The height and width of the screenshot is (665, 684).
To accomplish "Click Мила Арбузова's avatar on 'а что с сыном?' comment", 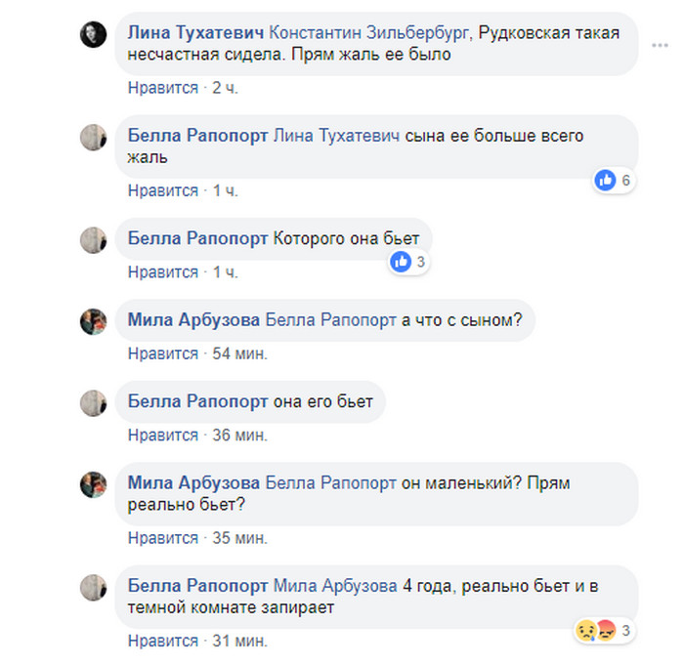I will pyautogui.click(x=93, y=321).
